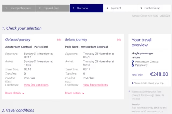Open the Confirmation step
This screenshot has width=172, height=114.
click(x=154, y=8)
